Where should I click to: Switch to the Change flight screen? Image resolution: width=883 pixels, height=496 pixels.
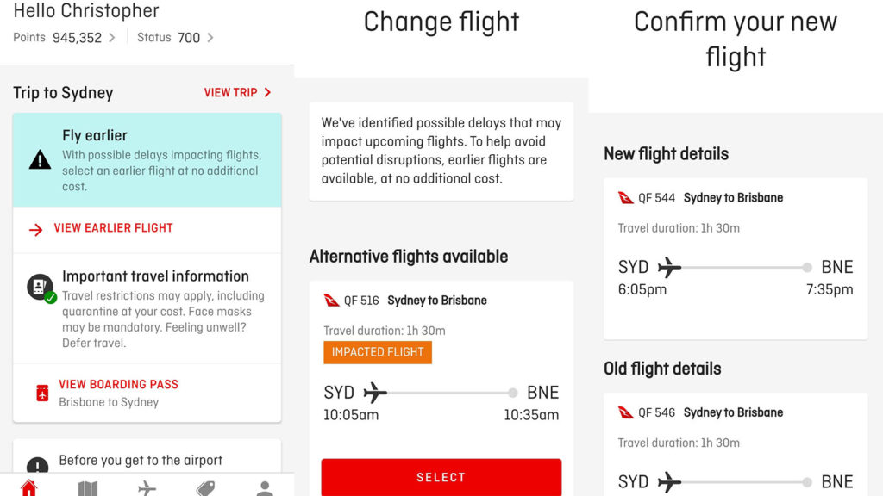[x=441, y=22]
